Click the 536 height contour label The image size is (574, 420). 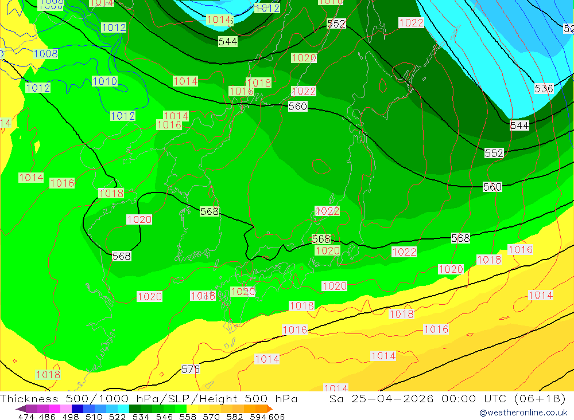(x=544, y=89)
